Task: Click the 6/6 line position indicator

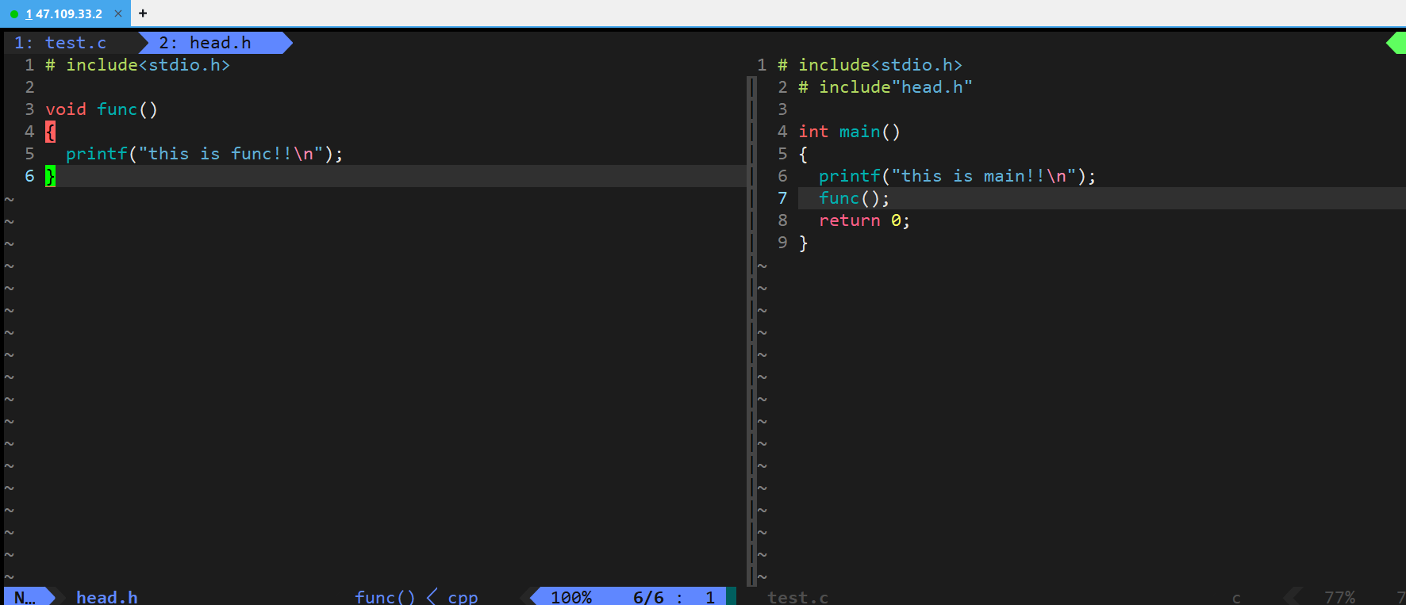Action: click(x=648, y=597)
